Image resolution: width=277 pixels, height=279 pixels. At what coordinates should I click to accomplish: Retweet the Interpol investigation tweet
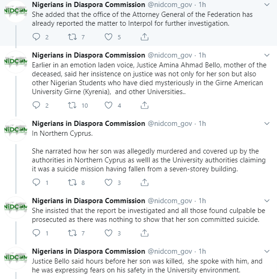point(72,37)
